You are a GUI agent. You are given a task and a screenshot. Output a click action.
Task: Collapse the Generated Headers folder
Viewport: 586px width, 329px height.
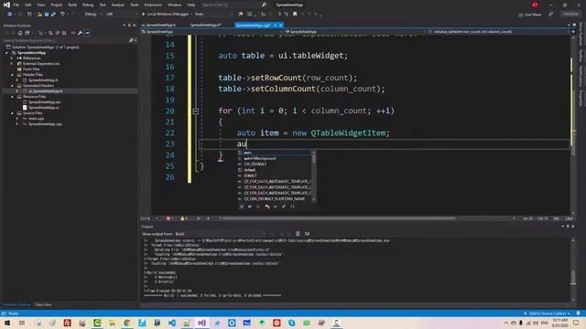click(x=12, y=85)
